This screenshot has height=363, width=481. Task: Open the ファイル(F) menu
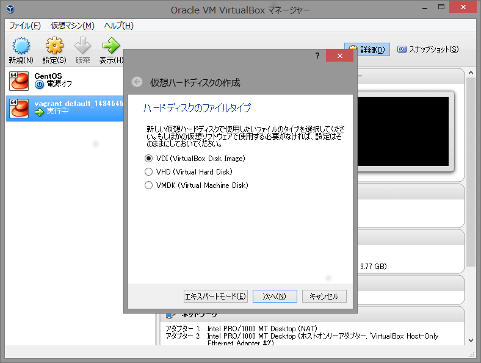[25, 26]
